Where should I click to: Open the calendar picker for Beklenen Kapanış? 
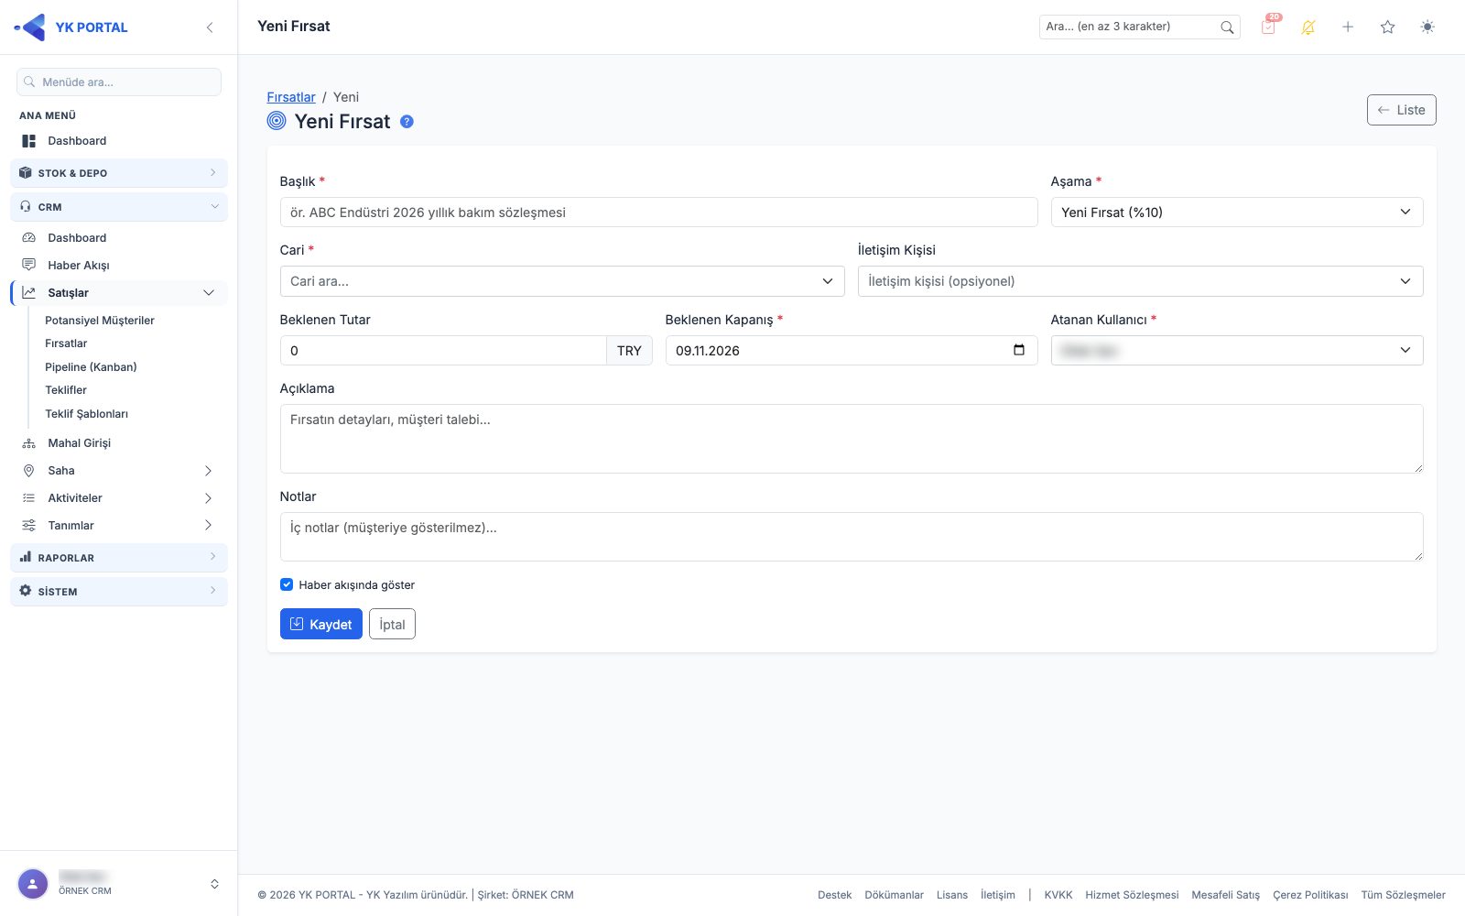(x=1019, y=350)
